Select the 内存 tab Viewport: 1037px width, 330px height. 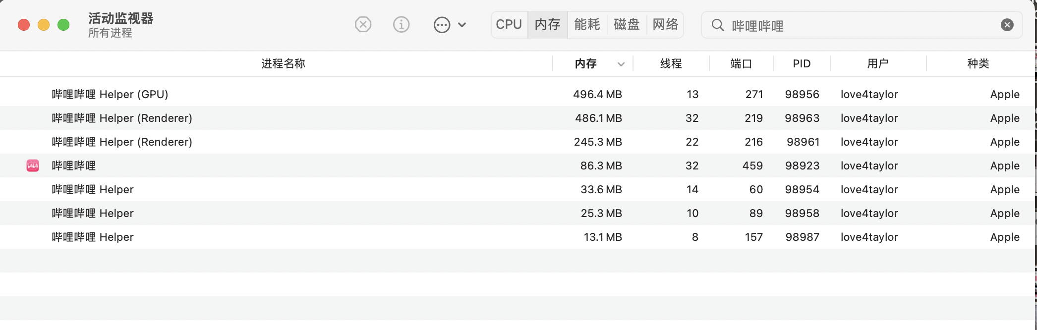click(x=547, y=24)
